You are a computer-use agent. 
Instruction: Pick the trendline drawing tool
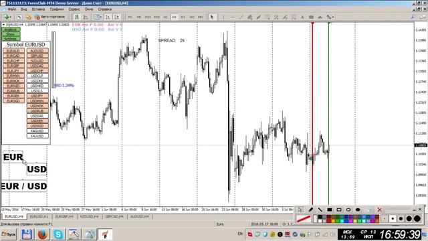[241, 17]
